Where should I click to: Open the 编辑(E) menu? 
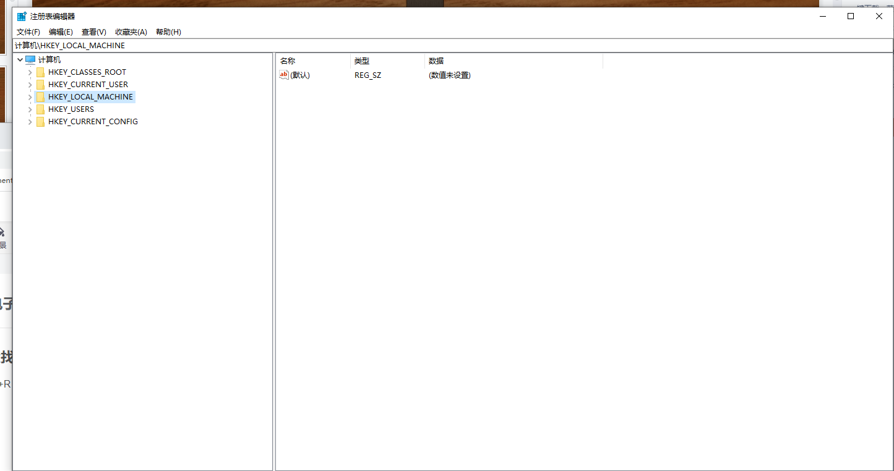[x=61, y=32]
